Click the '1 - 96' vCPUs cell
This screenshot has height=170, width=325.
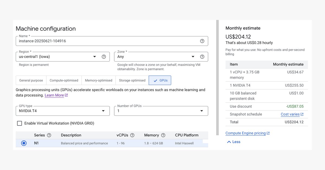pyautogui.click(x=121, y=143)
